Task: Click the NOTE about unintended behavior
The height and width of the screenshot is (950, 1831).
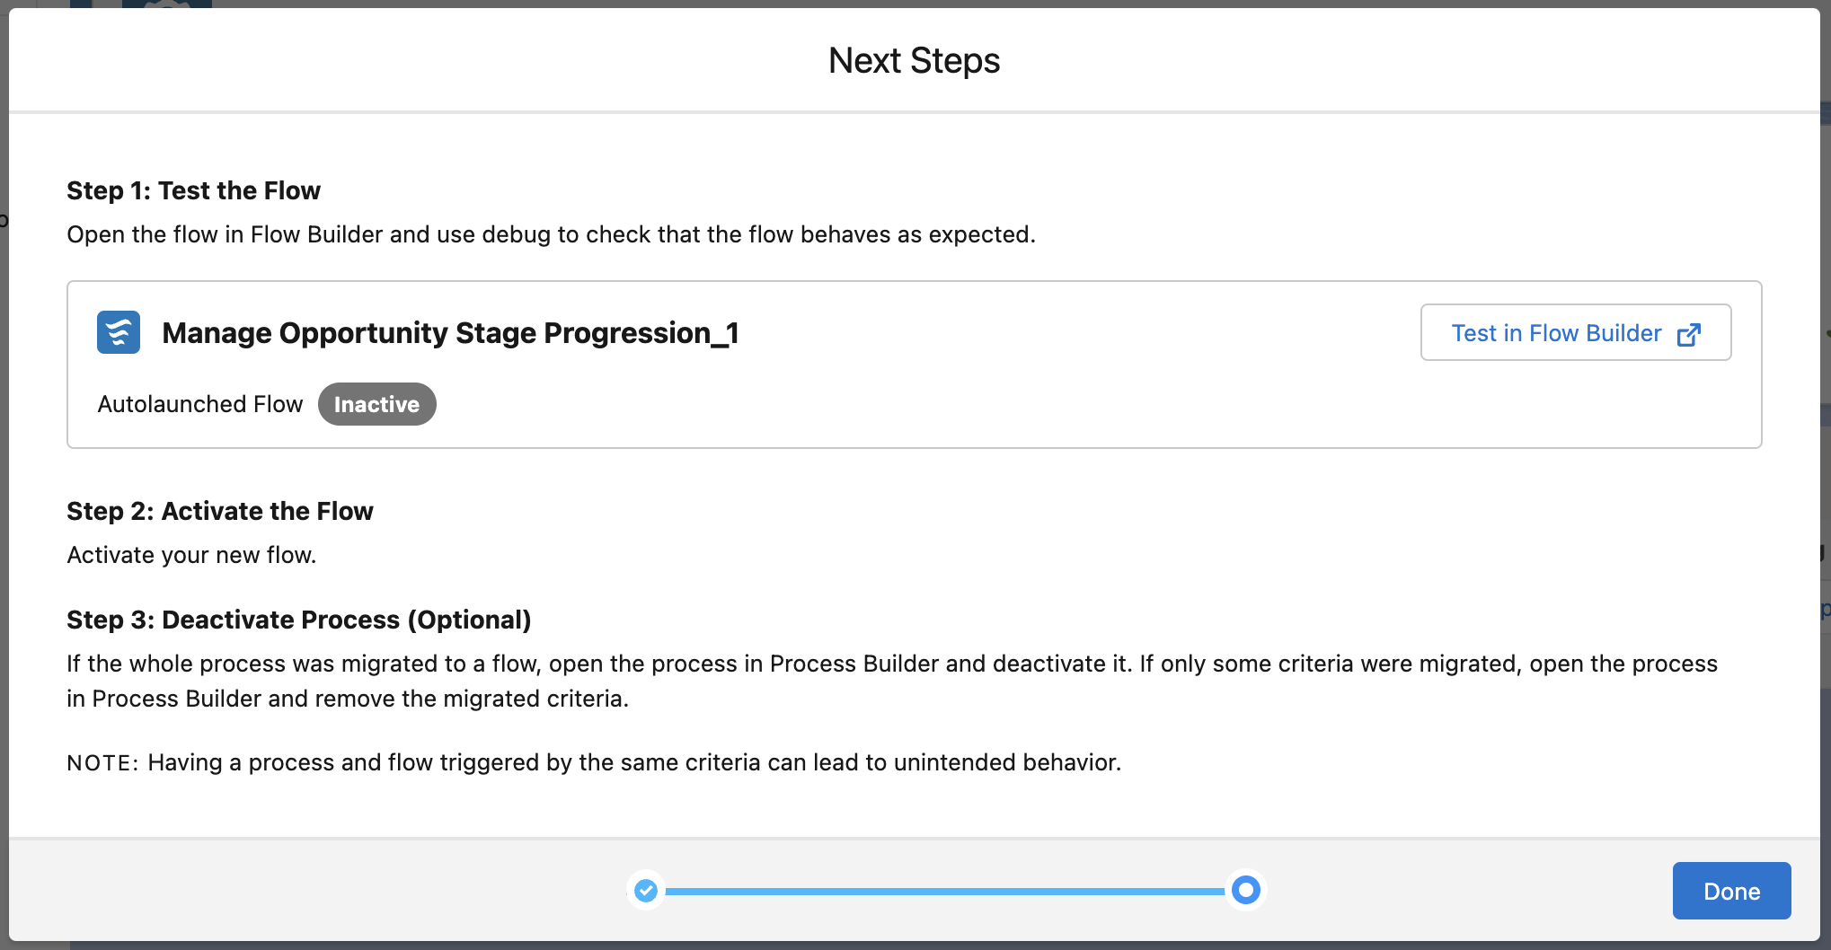Action: tap(594, 762)
